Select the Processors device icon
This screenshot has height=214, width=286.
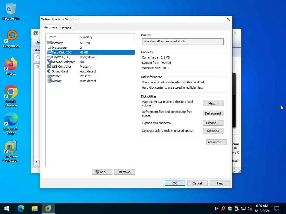[49, 47]
